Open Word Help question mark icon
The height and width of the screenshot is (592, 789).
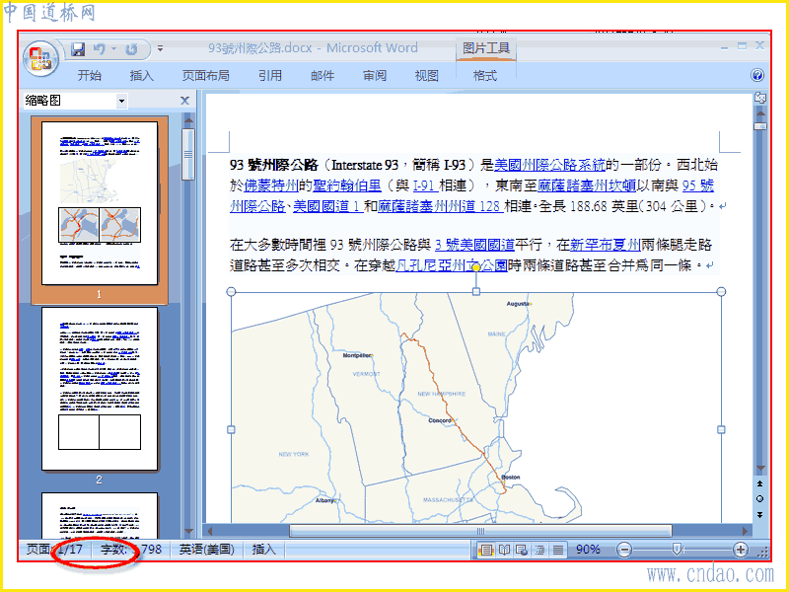coord(757,76)
